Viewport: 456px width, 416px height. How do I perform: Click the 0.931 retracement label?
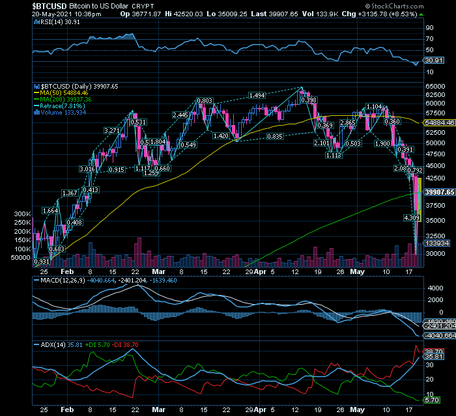42,261
